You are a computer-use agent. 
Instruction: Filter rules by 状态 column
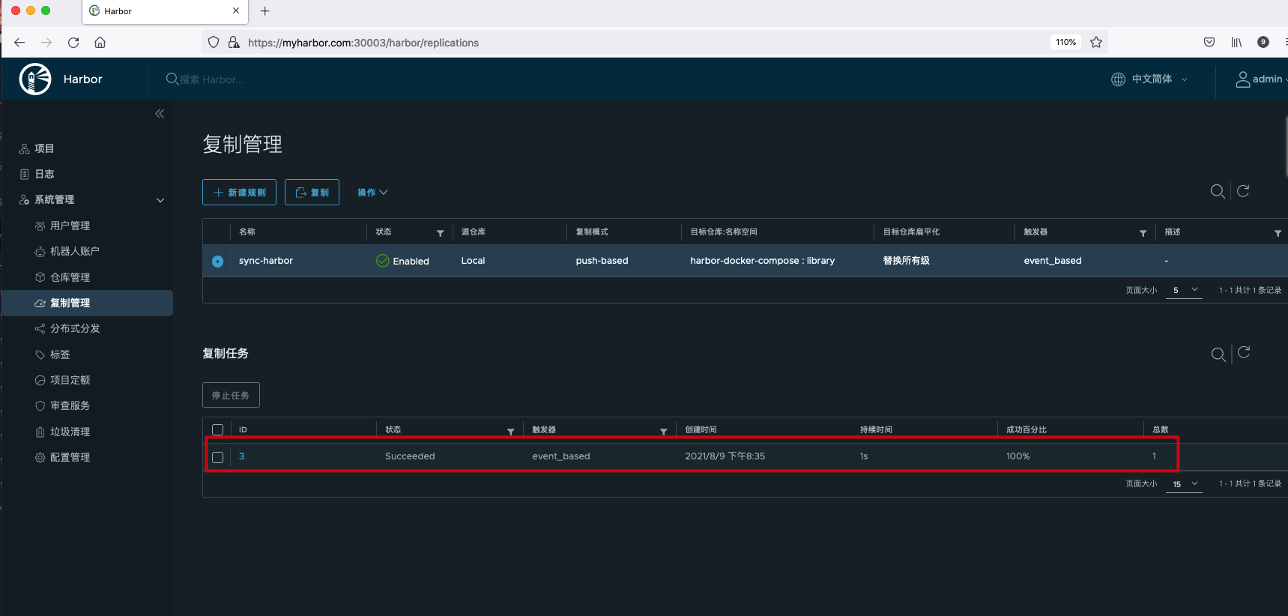(x=441, y=233)
